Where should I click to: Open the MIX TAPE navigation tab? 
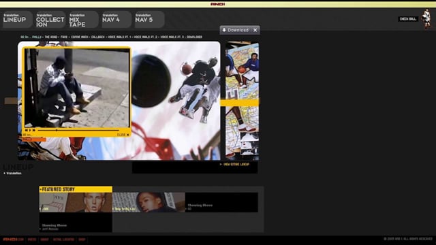pos(83,20)
